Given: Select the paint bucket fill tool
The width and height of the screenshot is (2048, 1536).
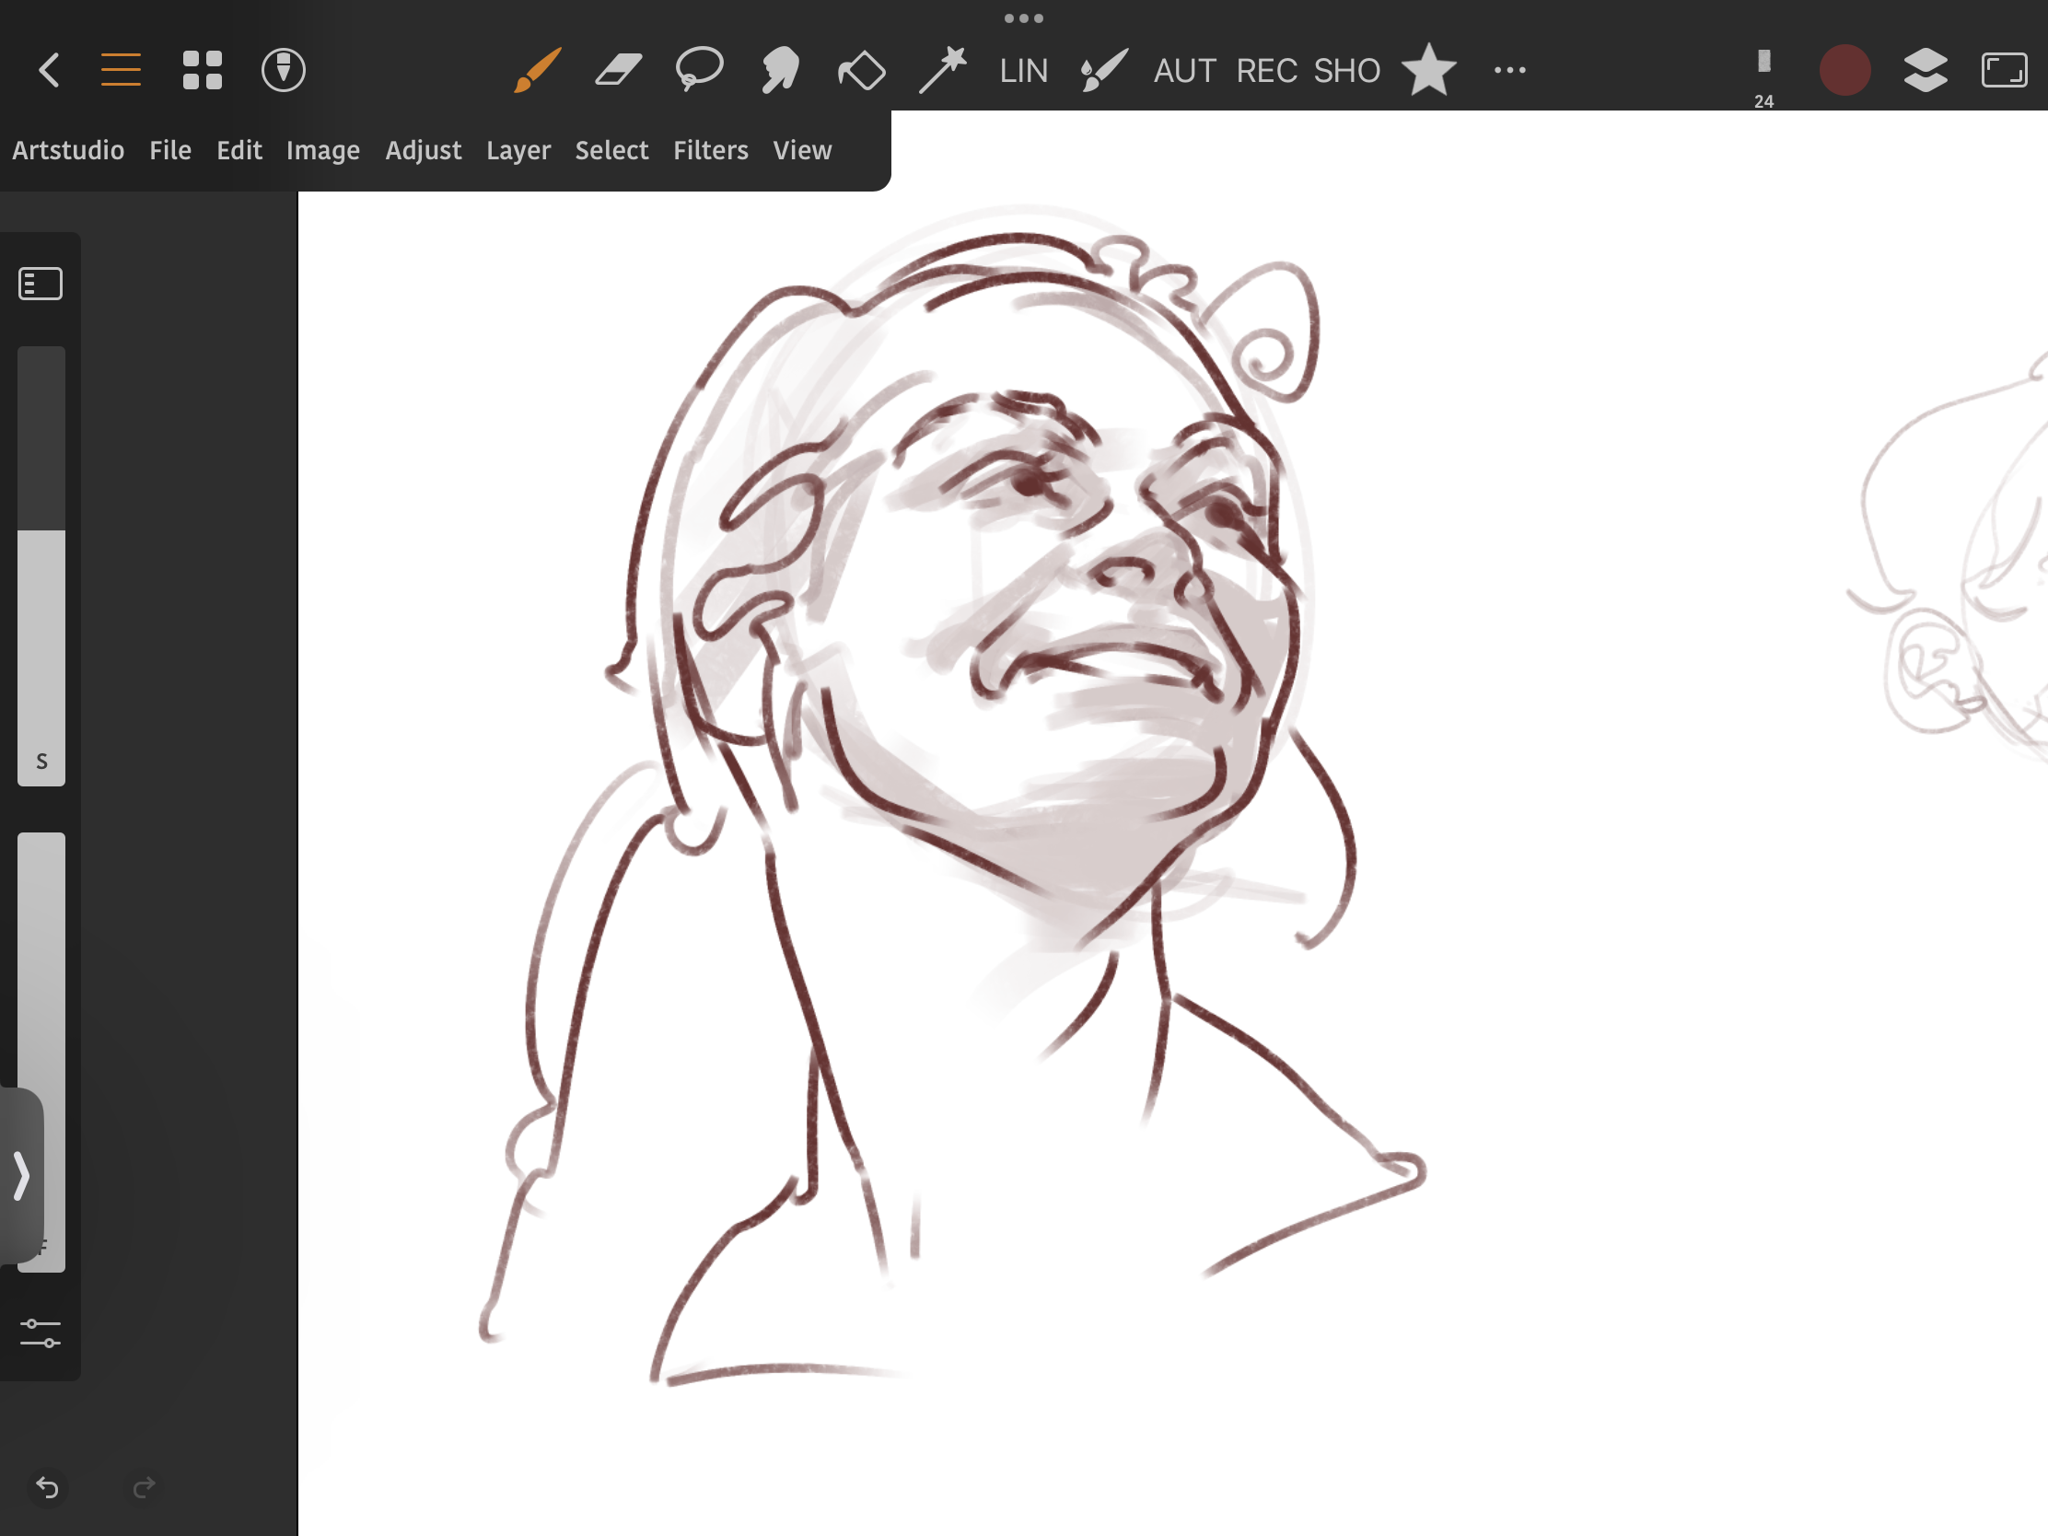Looking at the screenshot, I should [x=861, y=69].
